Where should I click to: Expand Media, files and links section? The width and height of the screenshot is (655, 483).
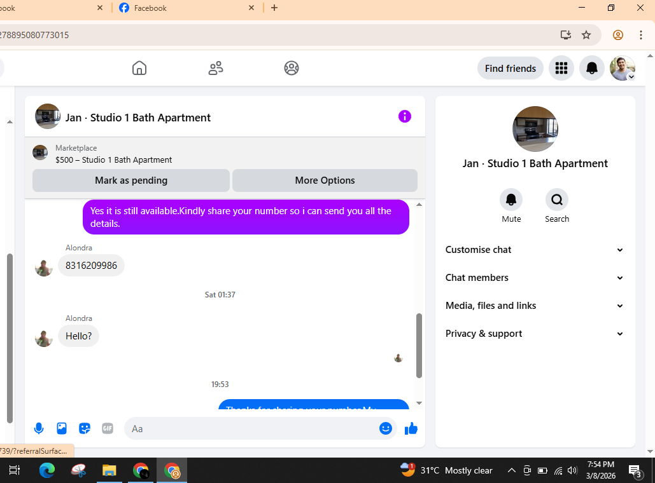tap(535, 306)
